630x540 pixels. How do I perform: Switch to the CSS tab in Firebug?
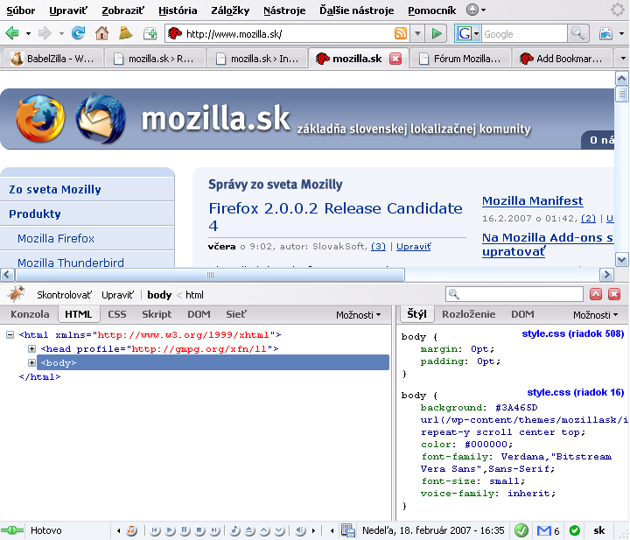[x=117, y=314]
